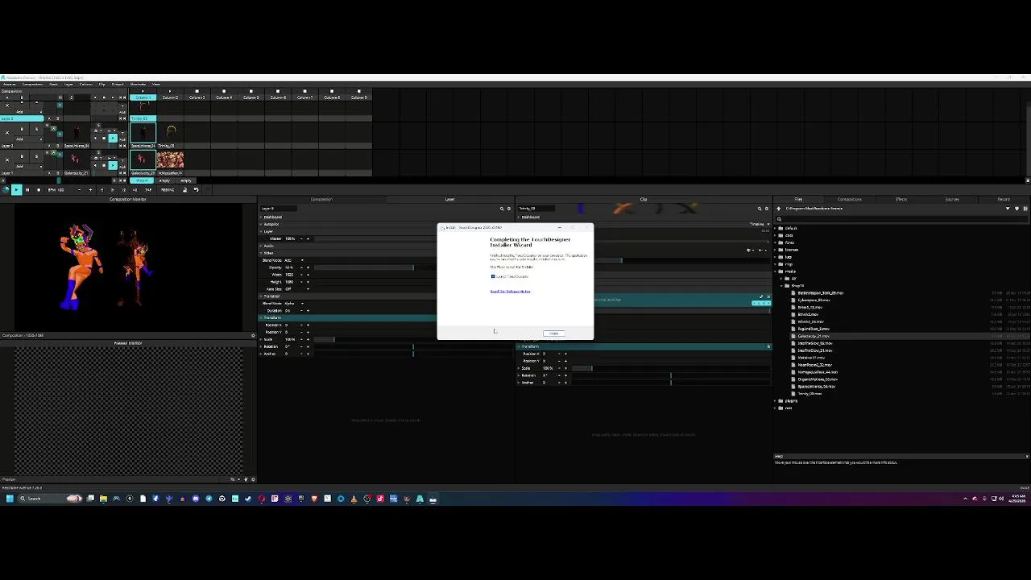Open the Windows Start menu
The width and height of the screenshot is (1031, 580).
(x=10, y=499)
